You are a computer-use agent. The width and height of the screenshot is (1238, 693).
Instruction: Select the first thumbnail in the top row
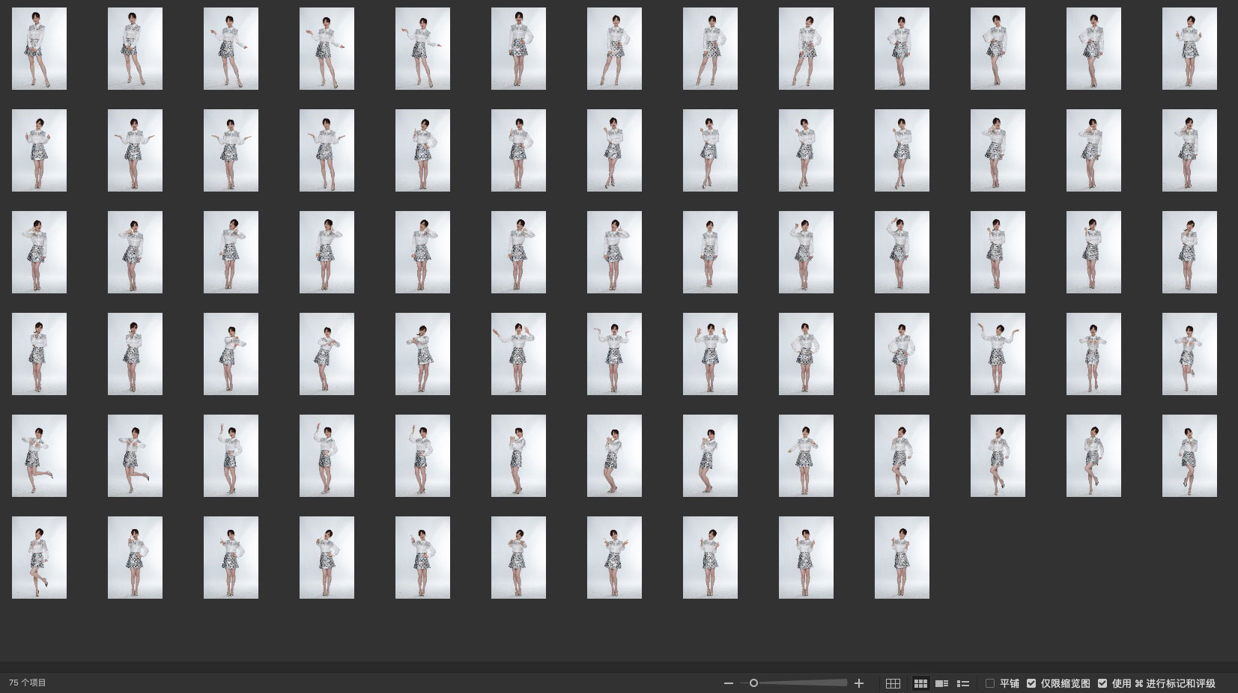39,49
